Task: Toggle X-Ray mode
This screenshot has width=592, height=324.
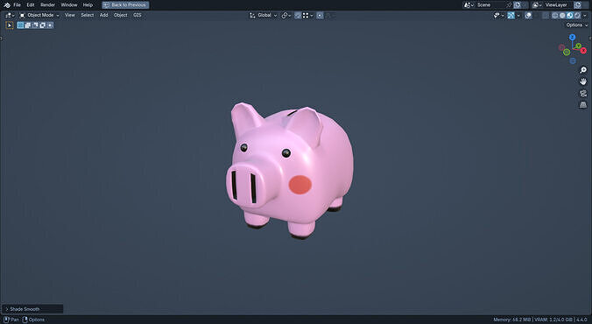Action: (546, 16)
